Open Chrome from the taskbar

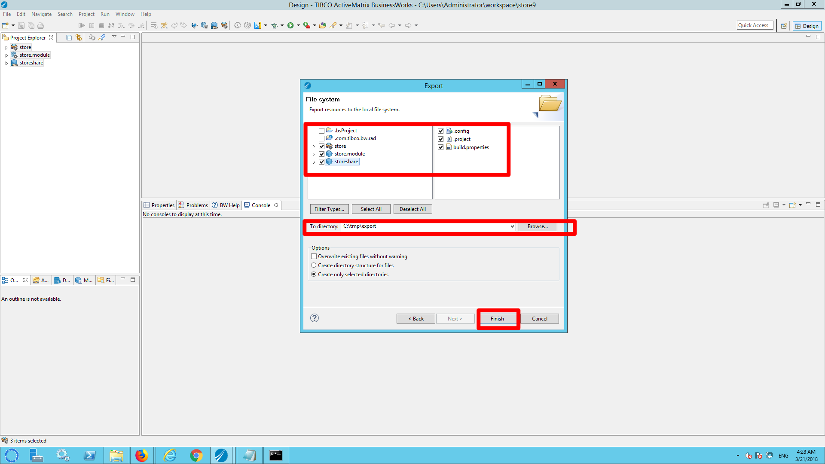[x=196, y=455]
